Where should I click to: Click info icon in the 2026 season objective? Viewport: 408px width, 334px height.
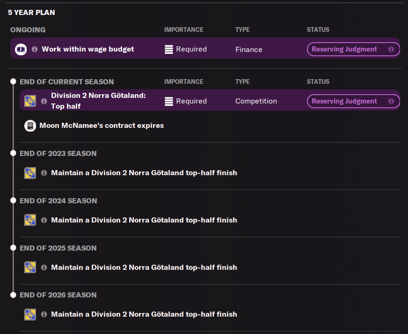44,314
